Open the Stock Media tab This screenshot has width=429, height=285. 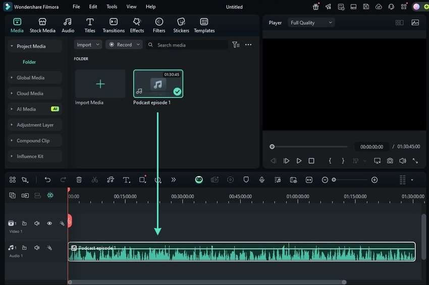(42, 25)
